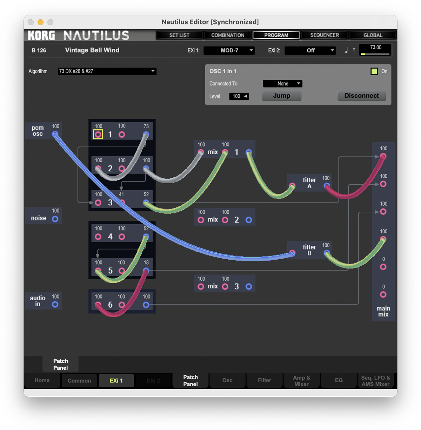Open the EXi 1 MOD-7 dropdown
The image size is (421, 430).
click(x=229, y=50)
